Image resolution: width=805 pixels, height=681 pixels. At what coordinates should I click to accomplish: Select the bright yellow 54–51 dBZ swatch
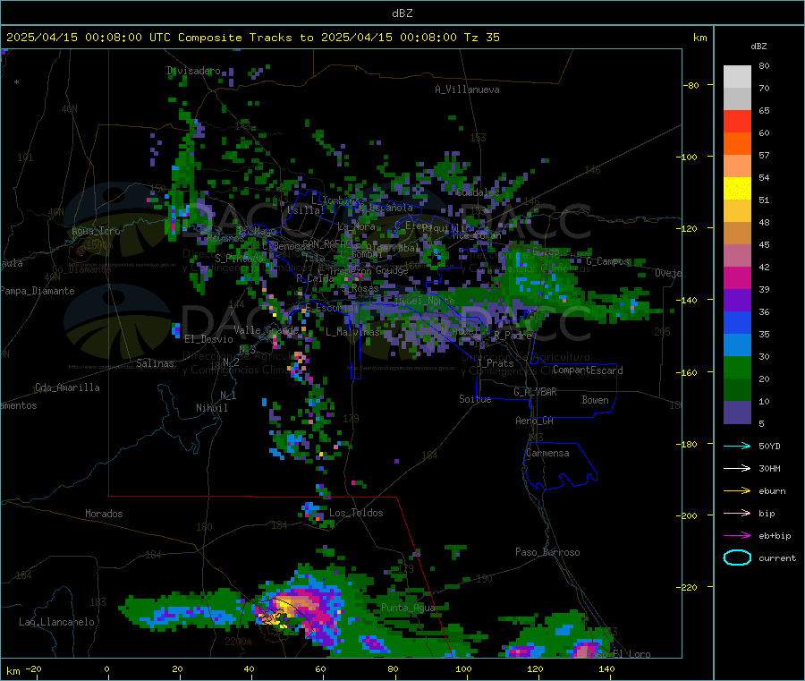point(737,189)
